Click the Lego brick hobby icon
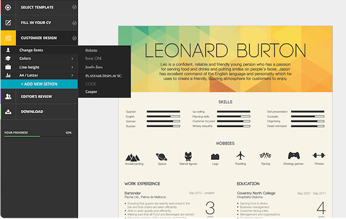This screenshot has width=346, height=219. coord(215,157)
